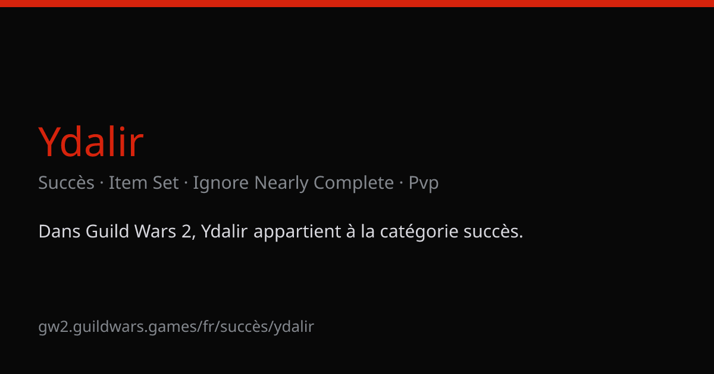Viewport: 714px width, 374px height.
Task: Choose the Ignore Nearly Complete tag
Action: [x=293, y=183]
